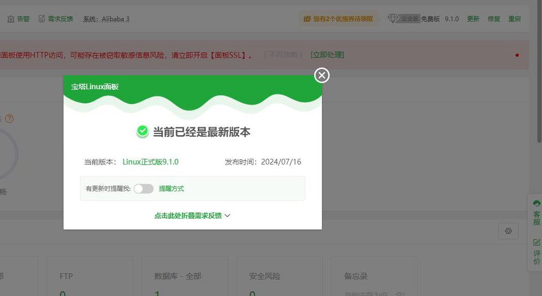Image resolution: width=542 pixels, height=296 pixels.
Task: Click the red dot on warning bar
Action: (x=517, y=55)
